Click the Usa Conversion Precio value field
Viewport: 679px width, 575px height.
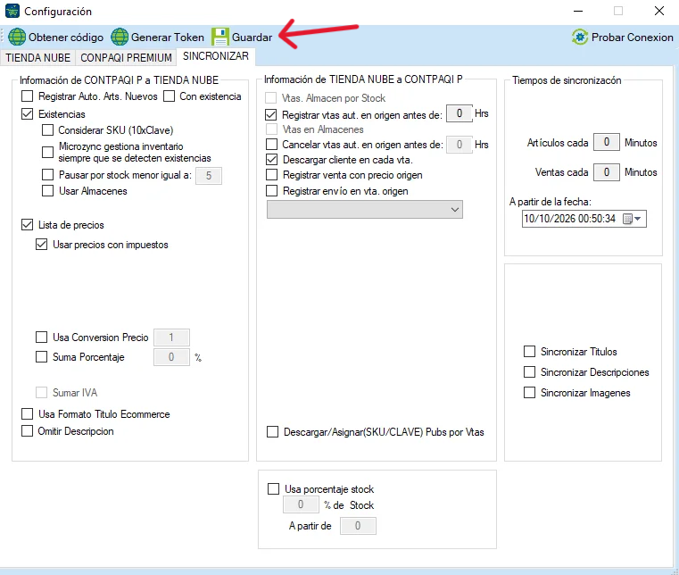point(171,337)
